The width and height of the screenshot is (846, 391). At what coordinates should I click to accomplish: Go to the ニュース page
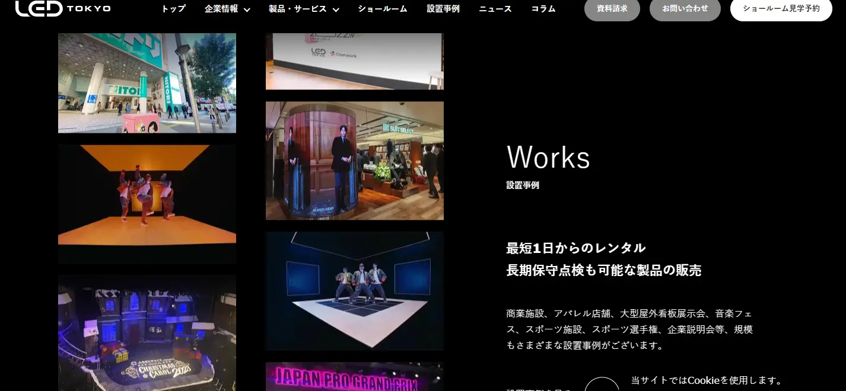coord(495,9)
